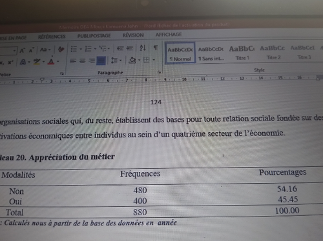Apply a multilevel list
The image size is (323, 241).
(x=103, y=48)
